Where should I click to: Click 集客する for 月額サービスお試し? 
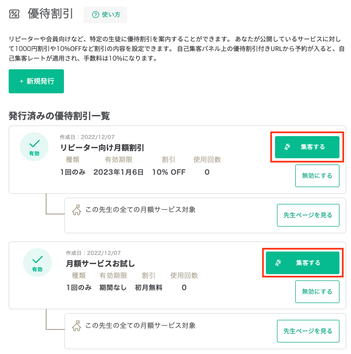(x=302, y=263)
